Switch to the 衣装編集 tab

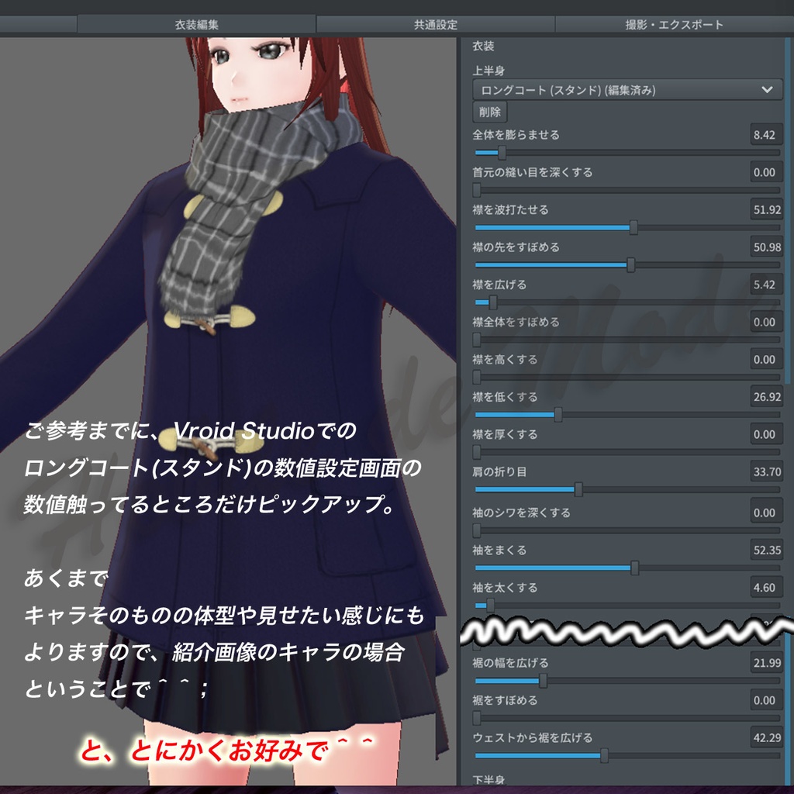[x=195, y=23]
